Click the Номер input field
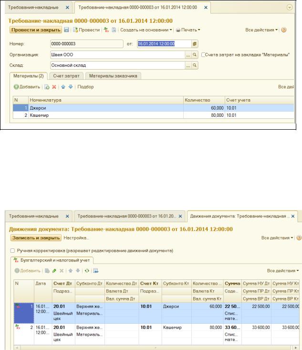302x350 pixels. (87, 44)
